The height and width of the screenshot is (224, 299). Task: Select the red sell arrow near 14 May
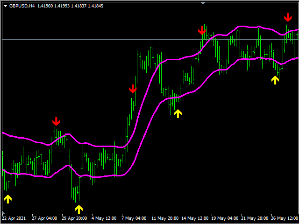tap(202, 31)
